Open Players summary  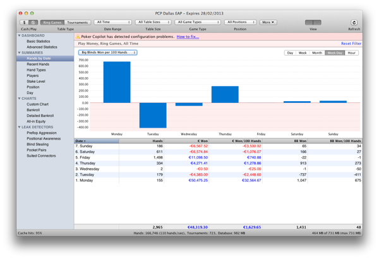[33, 76]
